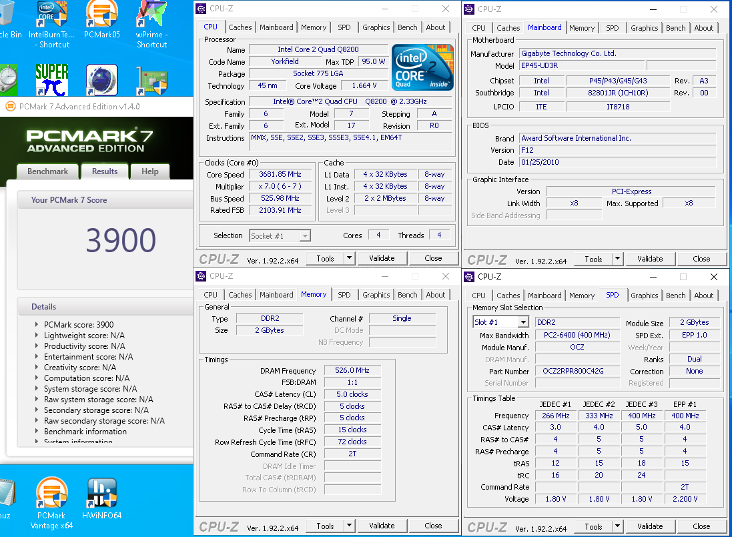The height and width of the screenshot is (537, 732).
Task: Click Validate in the SPD window
Action: click(650, 526)
